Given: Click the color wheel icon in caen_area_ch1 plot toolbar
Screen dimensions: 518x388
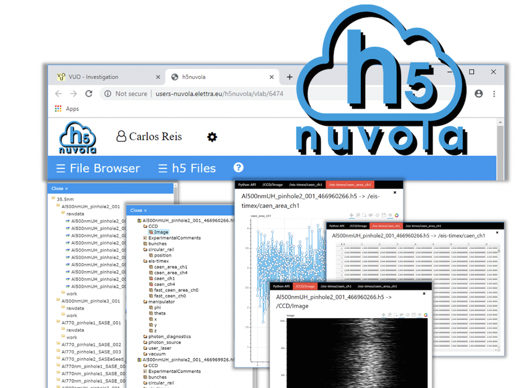Looking at the screenshot, I should click(397, 215).
